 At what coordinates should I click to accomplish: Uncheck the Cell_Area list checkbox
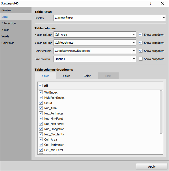(x=41, y=139)
